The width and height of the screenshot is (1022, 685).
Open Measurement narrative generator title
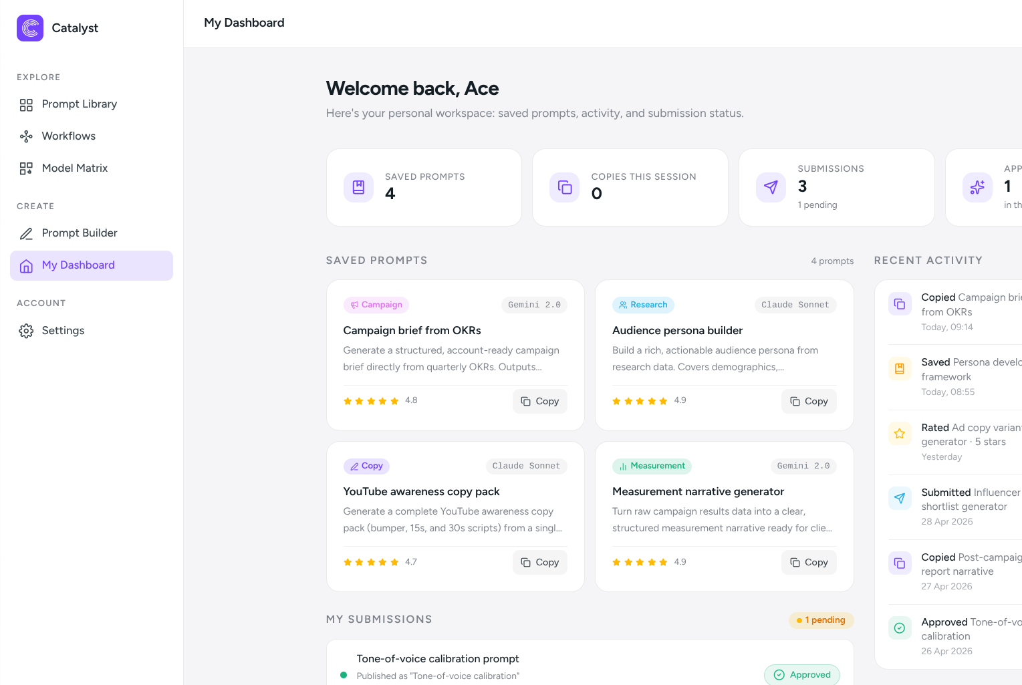coord(698,492)
